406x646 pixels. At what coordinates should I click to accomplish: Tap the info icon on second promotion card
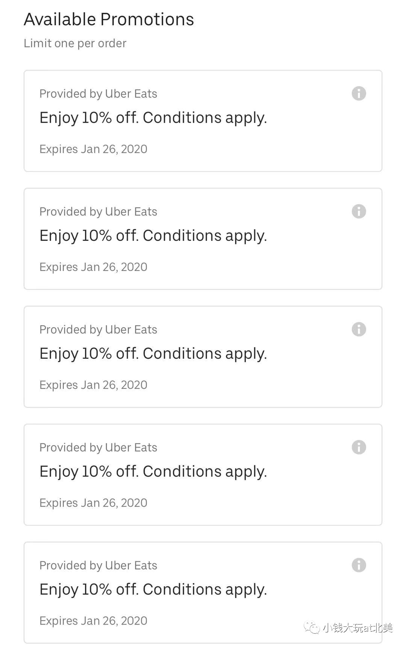click(x=359, y=211)
